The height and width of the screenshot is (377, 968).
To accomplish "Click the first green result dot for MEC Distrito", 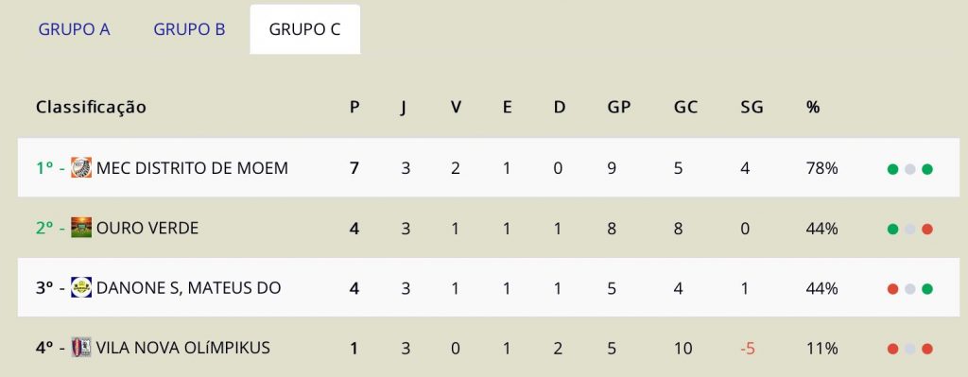I will tap(892, 169).
